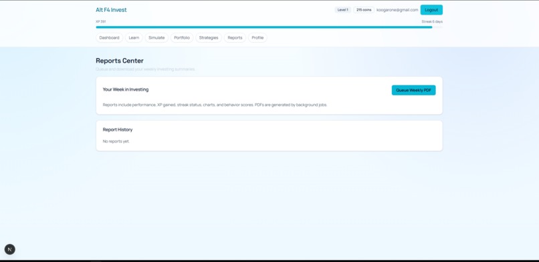
Task: Click the koogarone@gmail.com account email
Action: click(397, 10)
